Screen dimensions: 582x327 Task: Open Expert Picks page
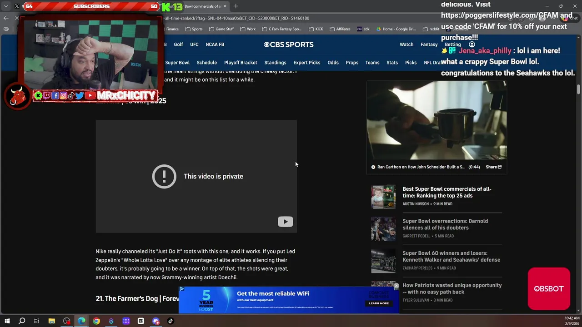(307, 63)
